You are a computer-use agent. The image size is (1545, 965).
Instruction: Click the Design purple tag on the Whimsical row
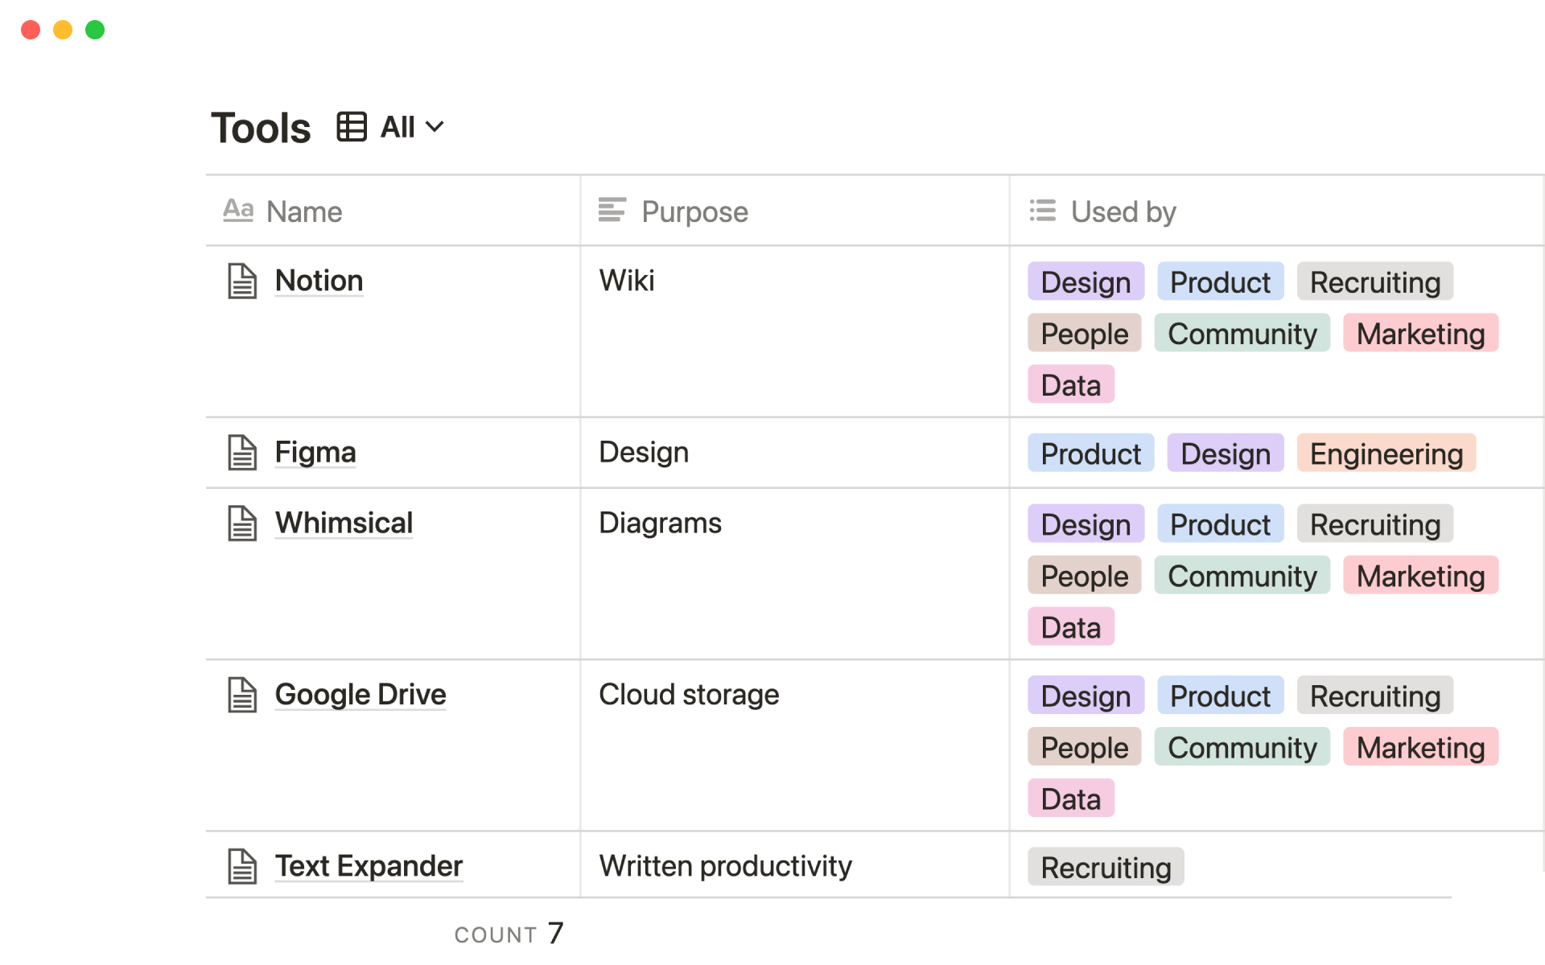tap(1085, 524)
